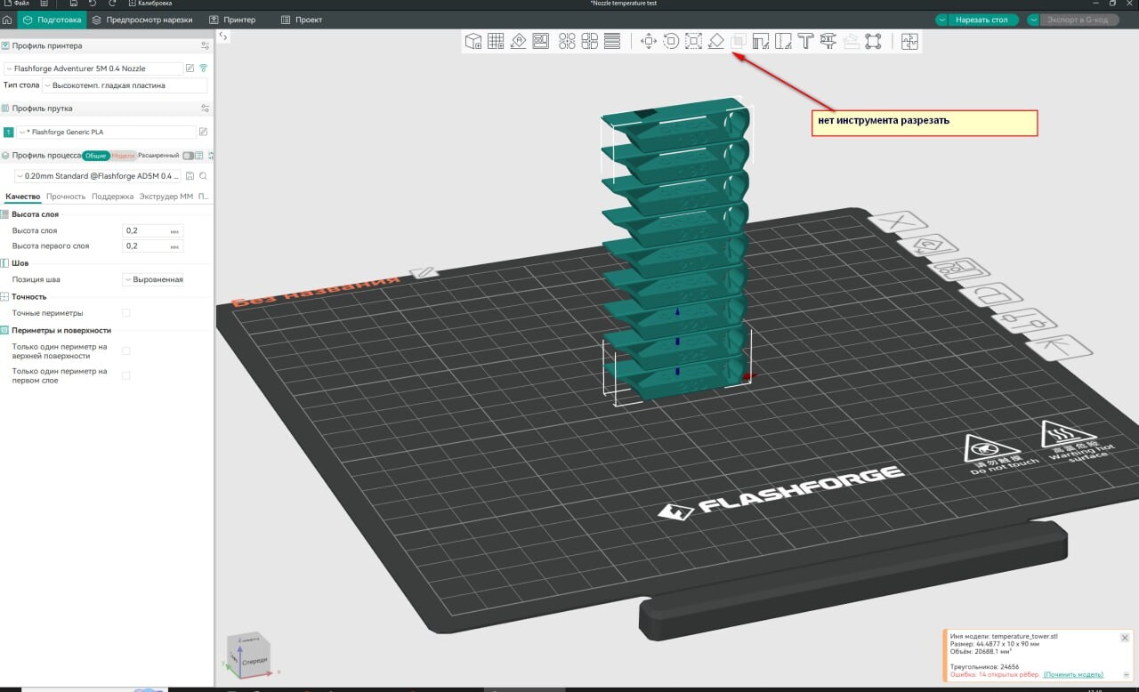Select the Auto-orient tool icon
Image resolution: width=1139 pixels, height=692 pixels.
coord(518,41)
